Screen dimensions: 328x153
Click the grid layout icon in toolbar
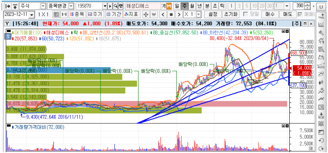pos(56,15)
